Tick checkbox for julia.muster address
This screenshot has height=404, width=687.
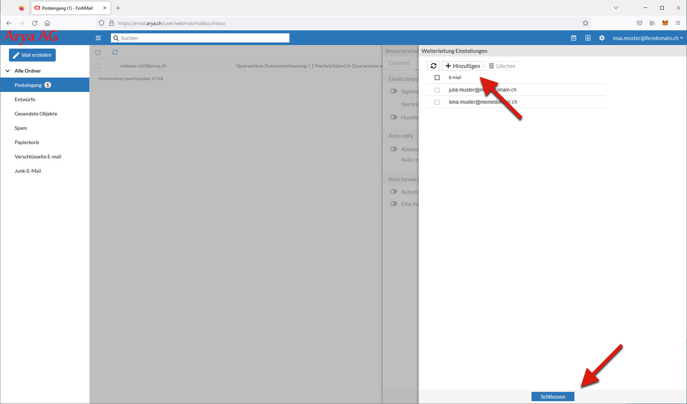click(x=437, y=90)
